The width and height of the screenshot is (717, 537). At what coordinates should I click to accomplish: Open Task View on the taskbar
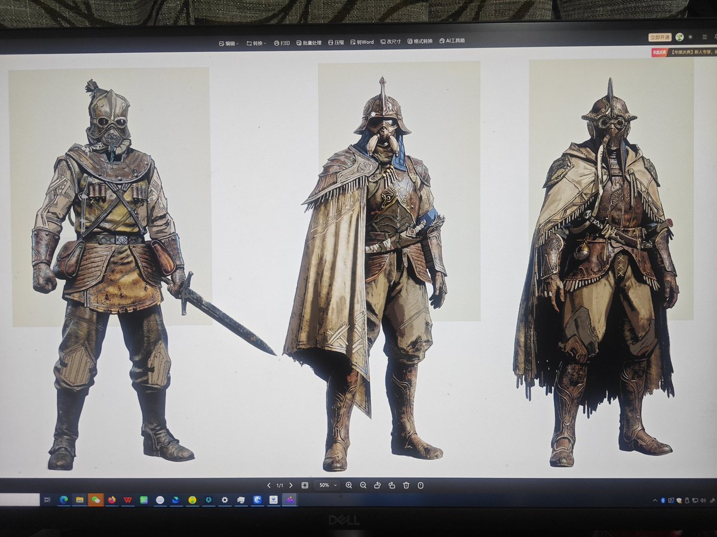(x=47, y=500)
